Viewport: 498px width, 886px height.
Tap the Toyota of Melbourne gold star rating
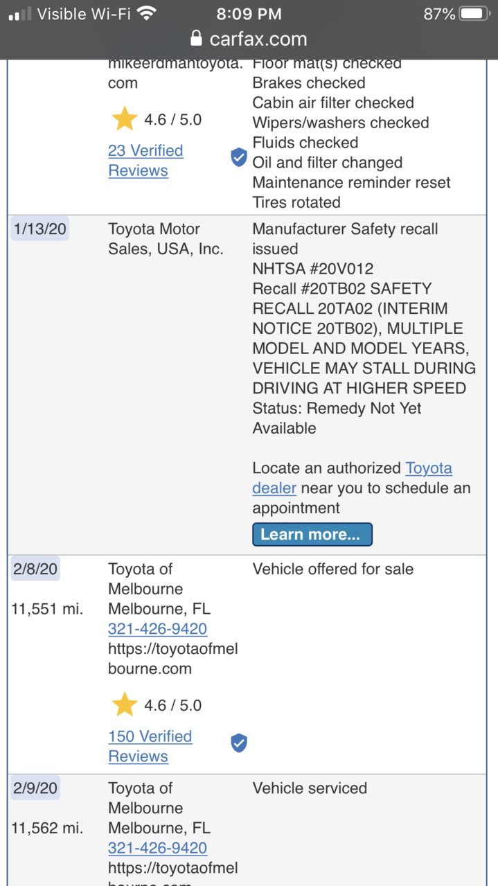coord(124,705)
